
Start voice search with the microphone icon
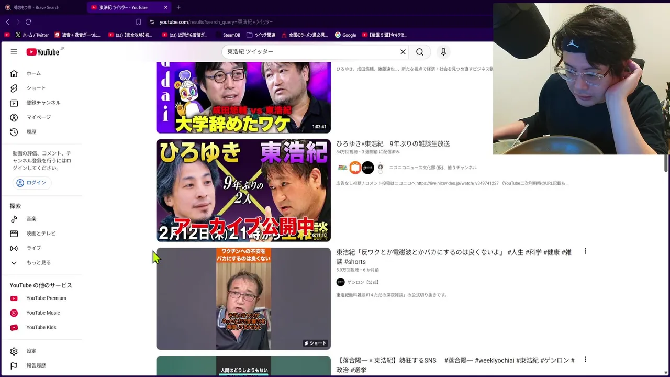tap(443, 52)
